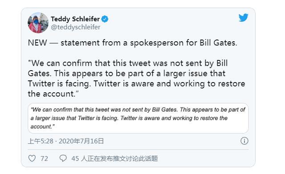Click "the account." tweet text ending

coord(53,94)
